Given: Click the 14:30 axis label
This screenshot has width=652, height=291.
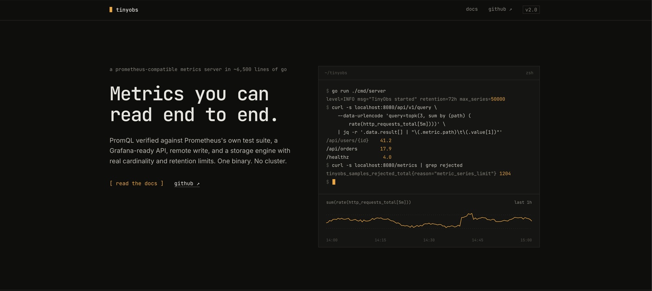Looking at the screenshot, I should [x=429, y=240].
